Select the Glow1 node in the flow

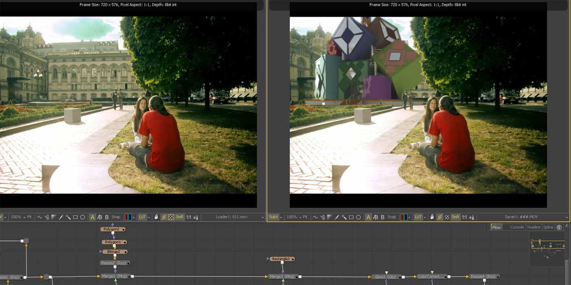tap(386, 277)
